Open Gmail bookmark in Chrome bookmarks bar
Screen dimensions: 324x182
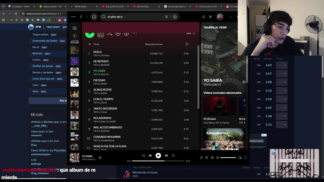pyautogui.click(x=11, y=20)
